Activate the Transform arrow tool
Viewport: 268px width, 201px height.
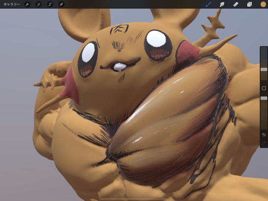61,4
